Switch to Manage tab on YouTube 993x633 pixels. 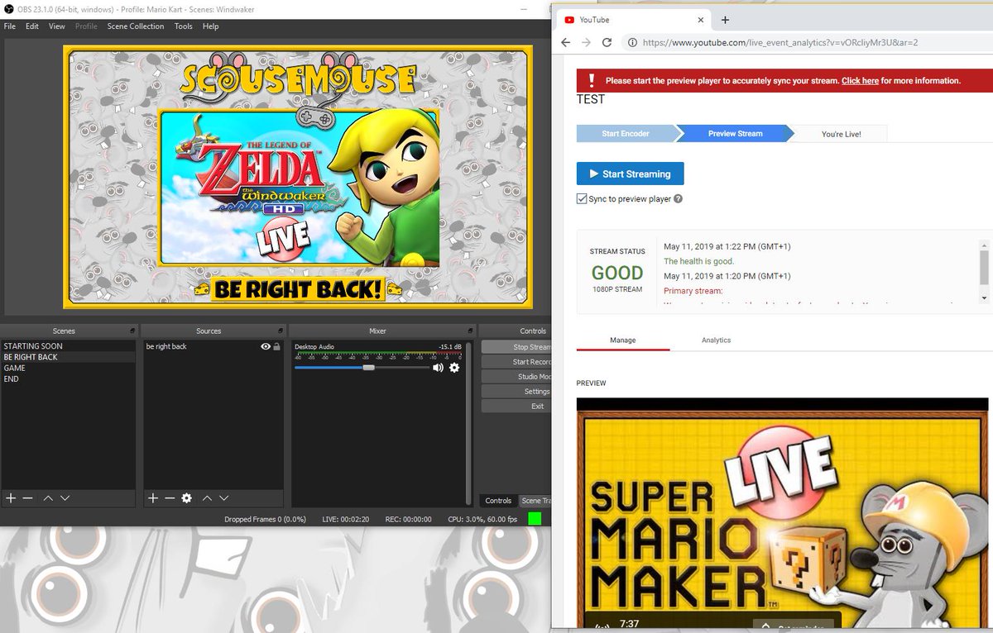623,340
